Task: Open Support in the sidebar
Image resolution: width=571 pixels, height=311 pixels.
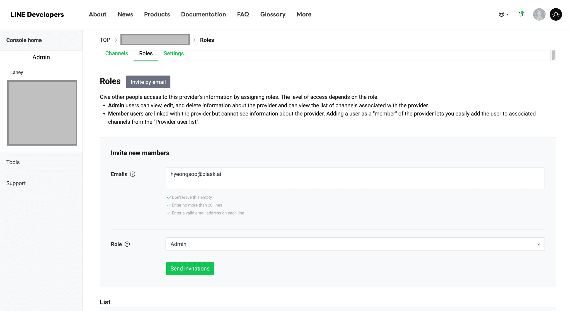Action: pyautogui.click(x=41, y=183)
